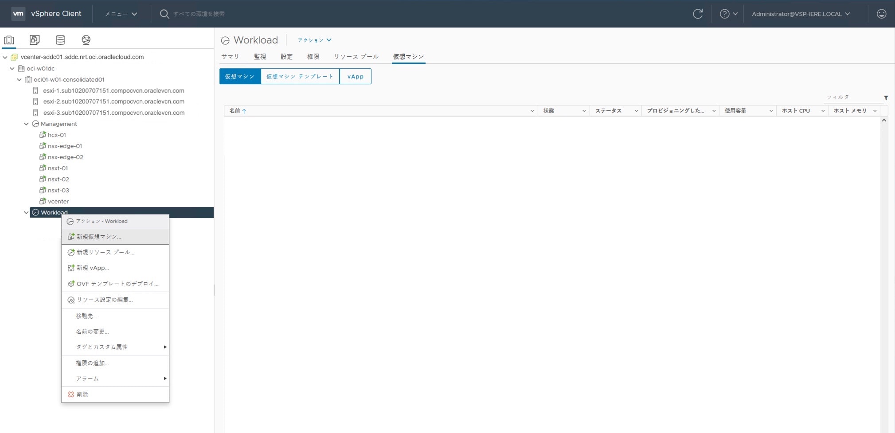This screenshot has width=895, height=433.
Task: Click the hcx-01 VM icon
Action: coord(43,135)
